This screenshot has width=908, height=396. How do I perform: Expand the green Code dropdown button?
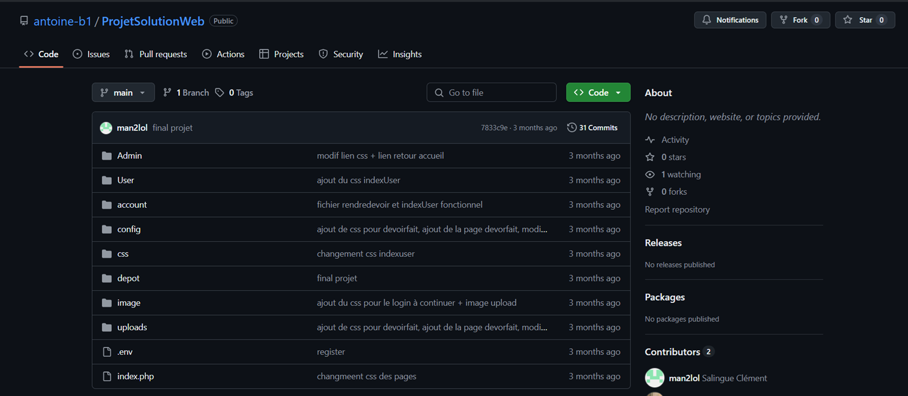[x=598, y=92]
